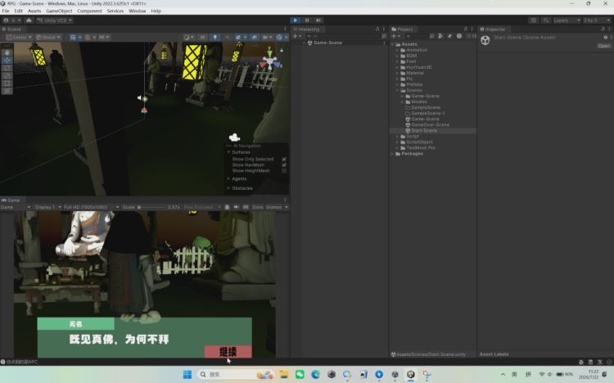Toggle grid visibility icon
The width and height of the screenshot is (614, 383).
[73, 37]
